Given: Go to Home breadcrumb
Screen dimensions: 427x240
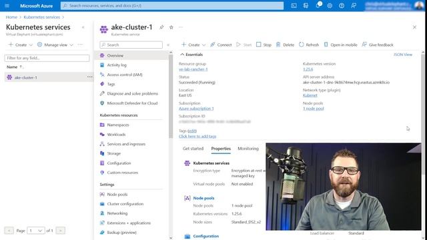Looking at the screenshot, I should pyautogui.click(x=11, y=17).
